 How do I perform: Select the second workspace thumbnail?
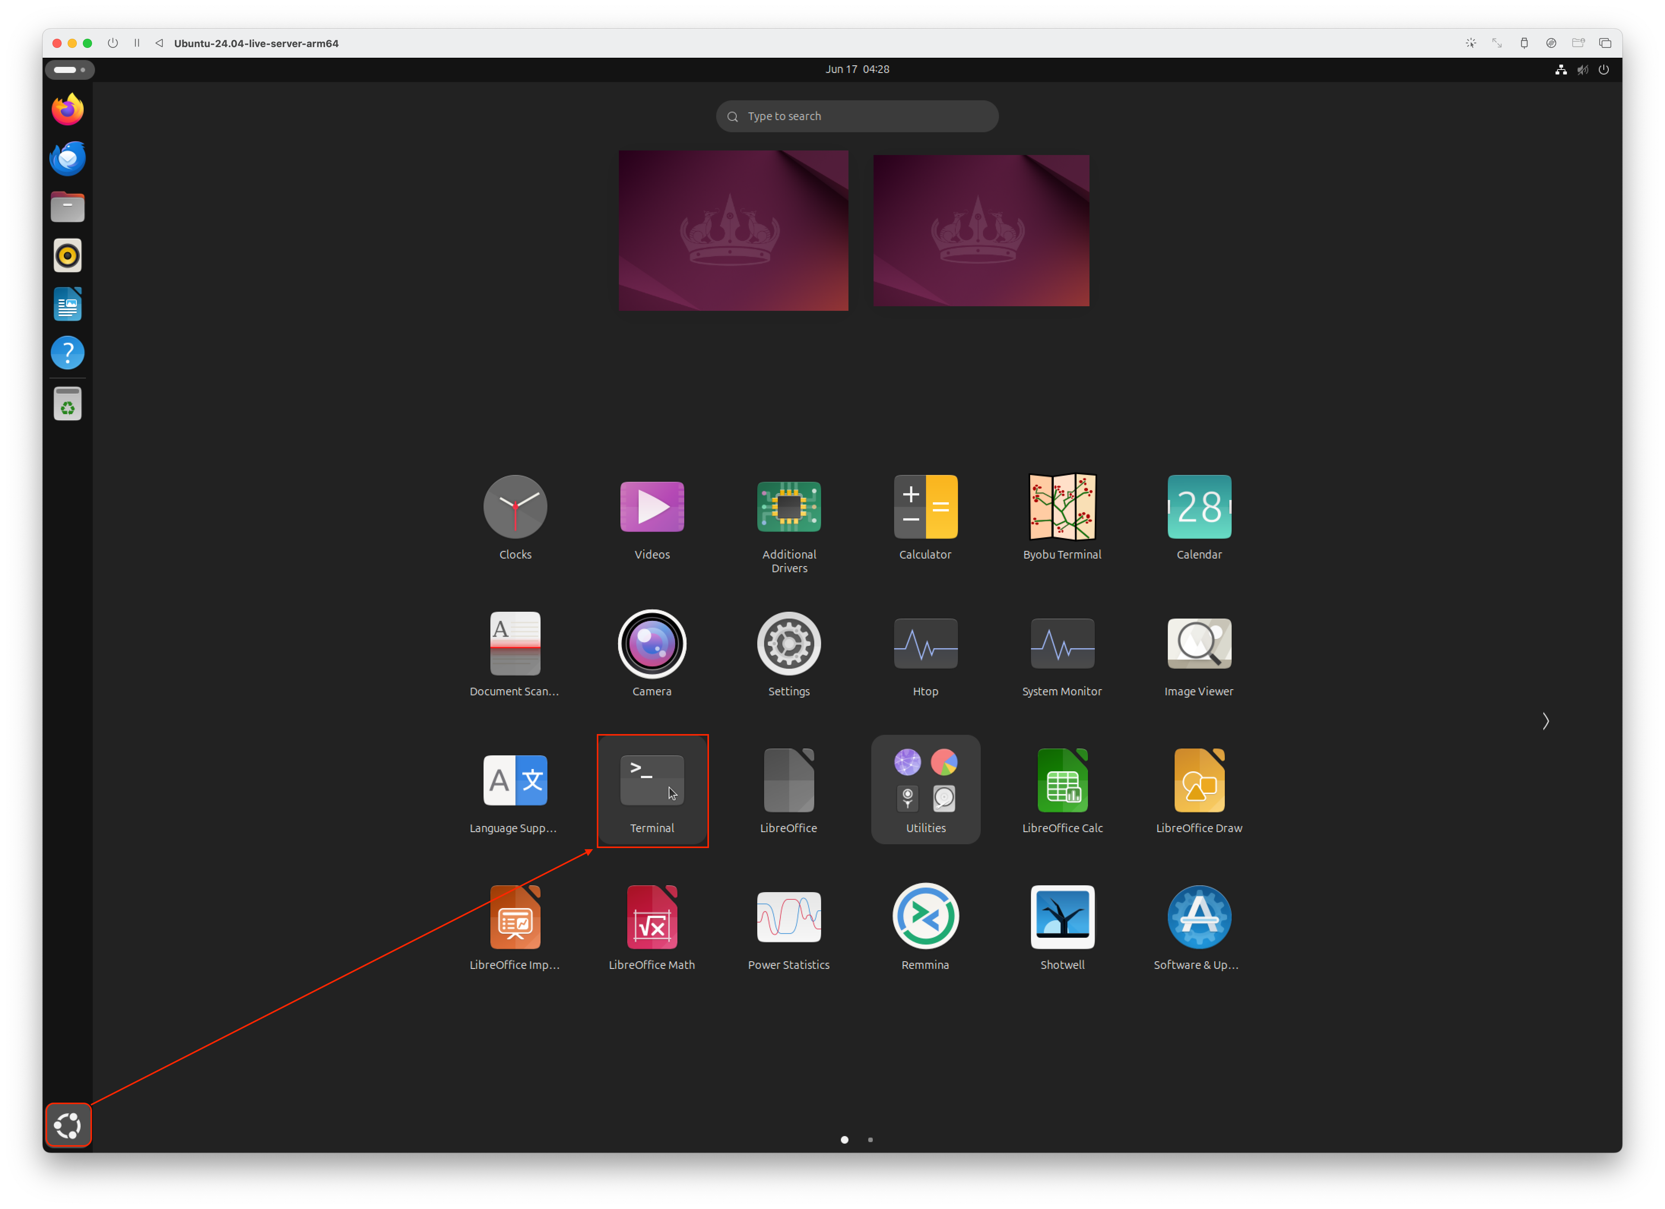coord(981,230)
